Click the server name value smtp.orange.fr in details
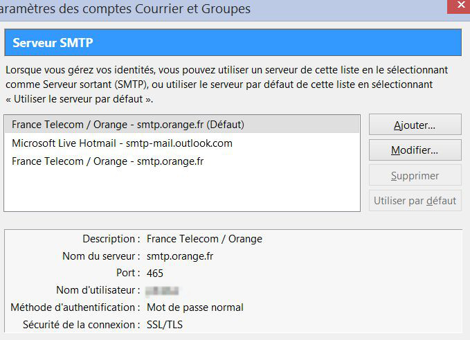This screenshot has height=340, width=470. tap(180, 256)
